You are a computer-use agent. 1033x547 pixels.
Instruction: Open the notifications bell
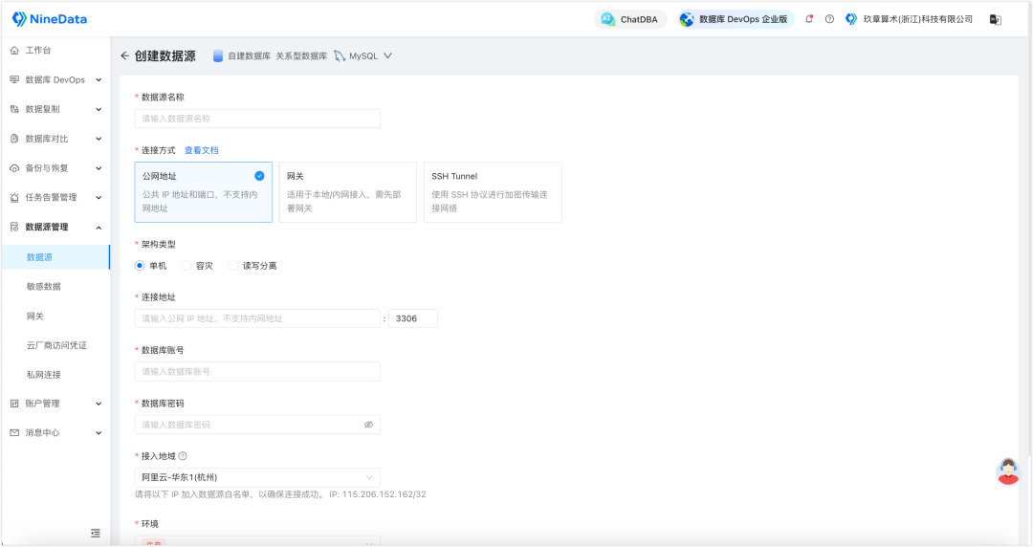tap(809, 19)
